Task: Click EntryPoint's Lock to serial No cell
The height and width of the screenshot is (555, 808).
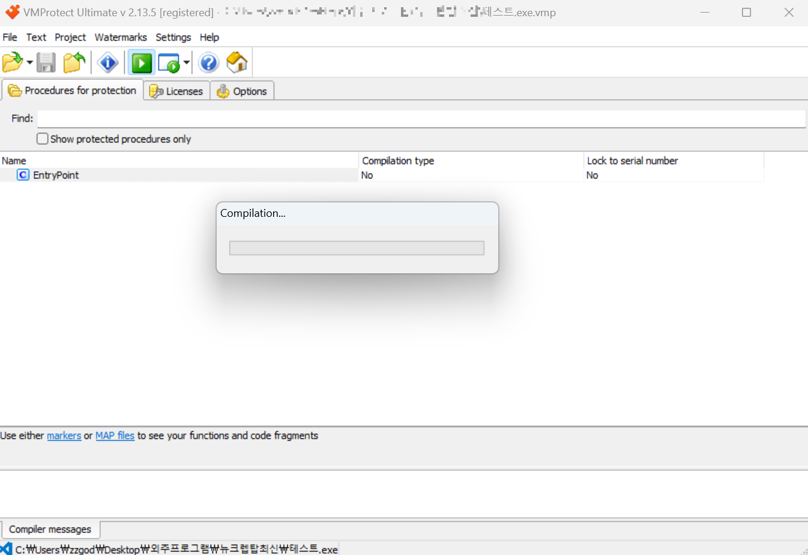Action: point(674,175)
